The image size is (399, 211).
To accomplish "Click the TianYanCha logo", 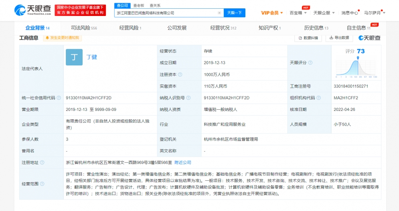I will tap(33, 10).
